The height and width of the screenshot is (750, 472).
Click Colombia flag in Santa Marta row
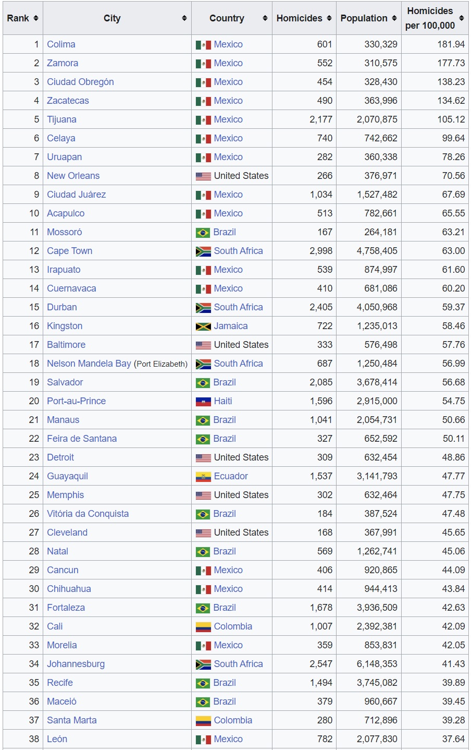(x=203, y=721)
